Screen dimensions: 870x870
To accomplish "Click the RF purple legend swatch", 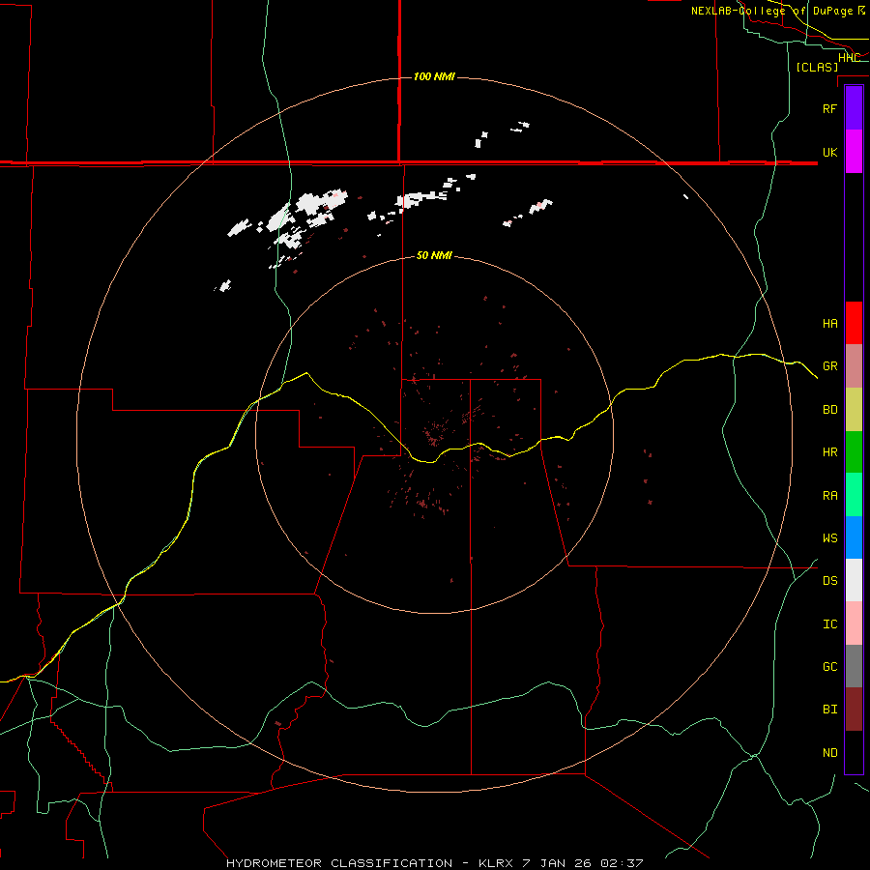I will [854, 107].
